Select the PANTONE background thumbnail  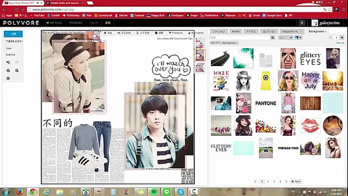[266, 103]
